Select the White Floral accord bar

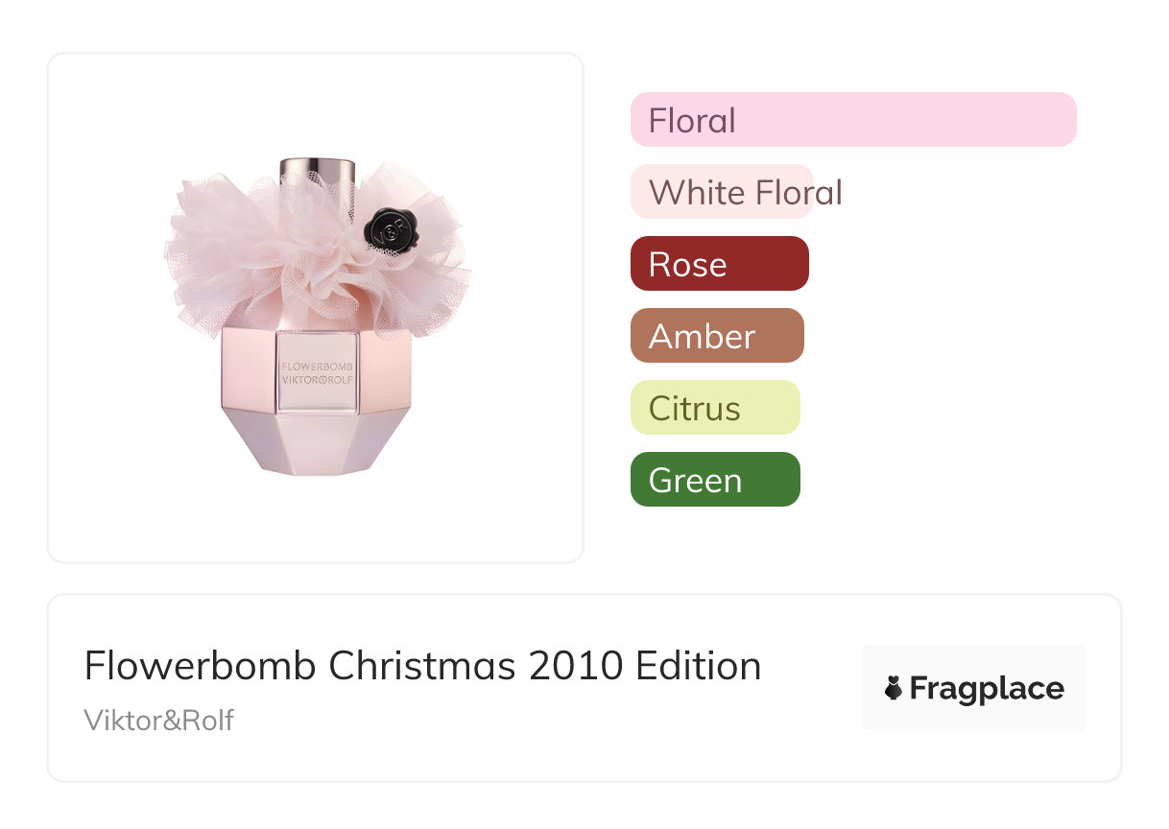tap(722, 192)
